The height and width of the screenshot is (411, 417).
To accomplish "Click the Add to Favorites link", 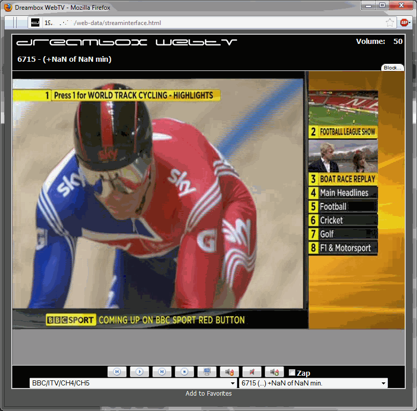I will click(208, 394).
